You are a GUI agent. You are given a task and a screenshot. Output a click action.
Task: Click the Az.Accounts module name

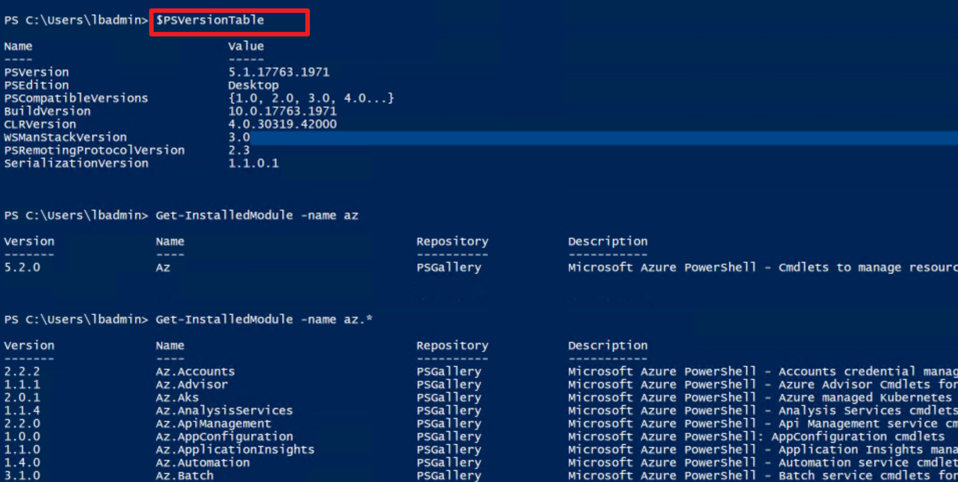pyautogui.click(x=195, y=371)
